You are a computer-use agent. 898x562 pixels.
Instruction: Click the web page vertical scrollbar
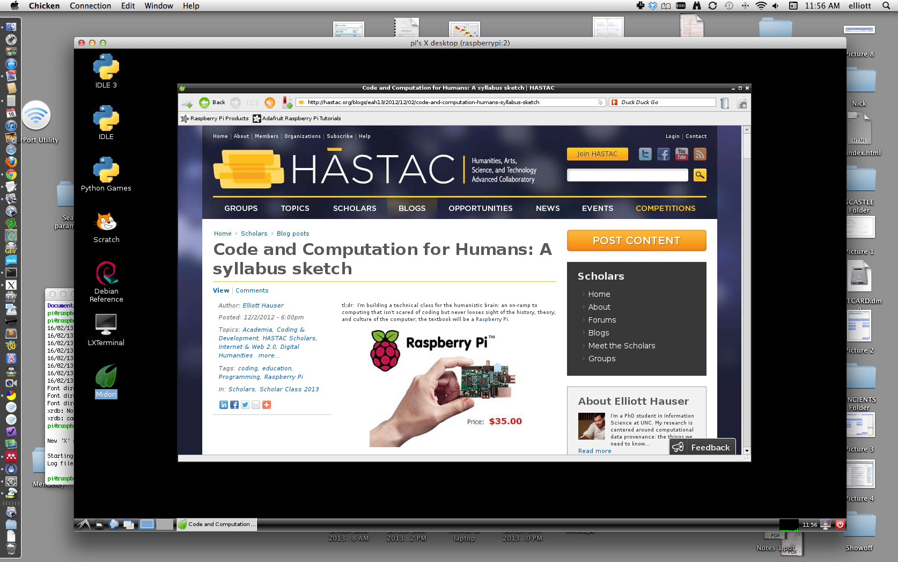(746, 290)
